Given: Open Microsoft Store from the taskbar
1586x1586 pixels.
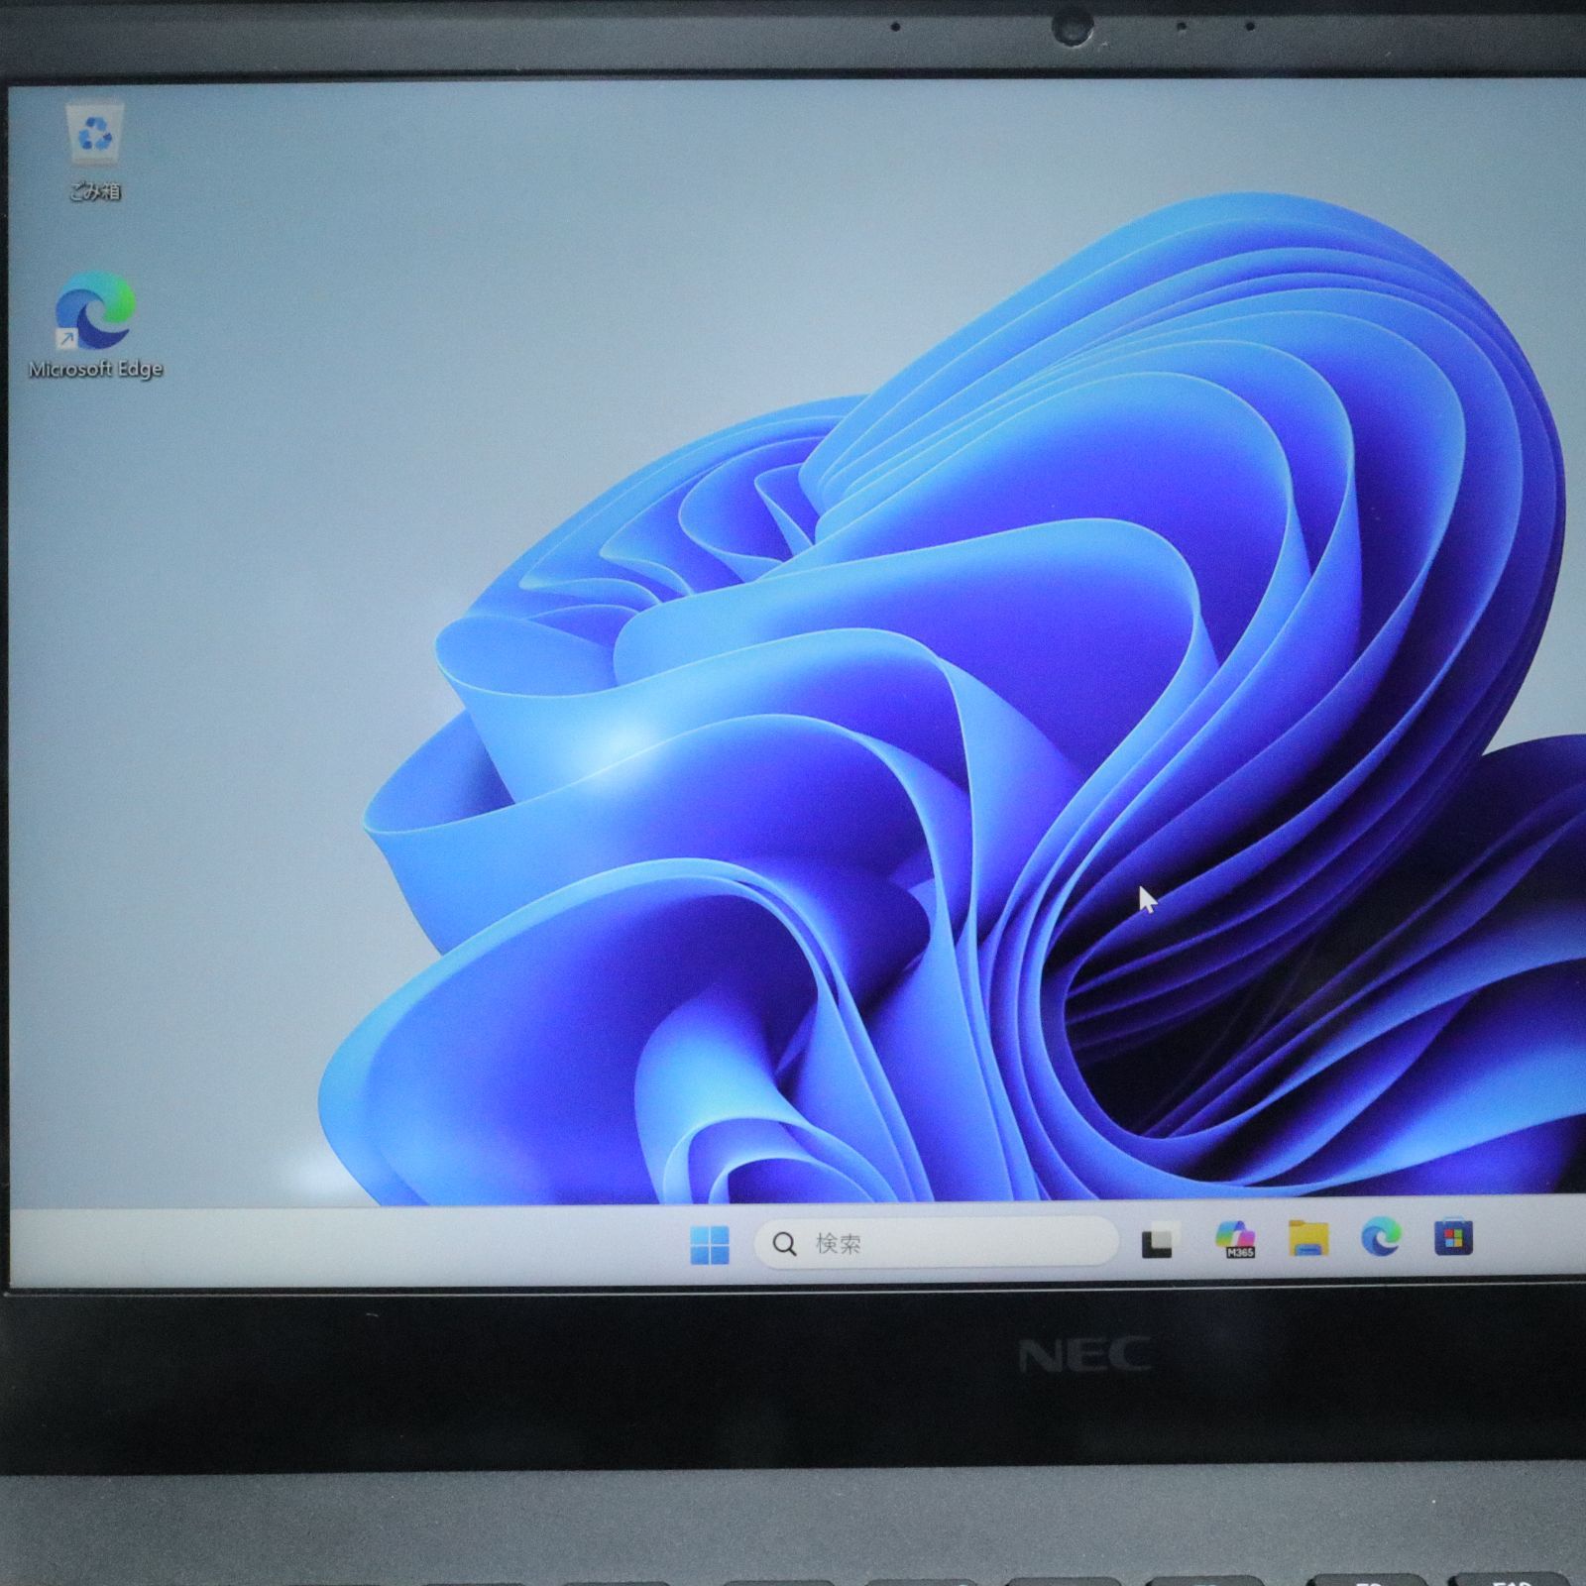Looking at the screenshot, I should coord(1453,1238).
